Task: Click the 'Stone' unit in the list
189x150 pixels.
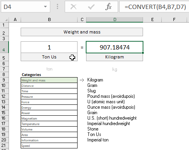Action: point(93,129)
